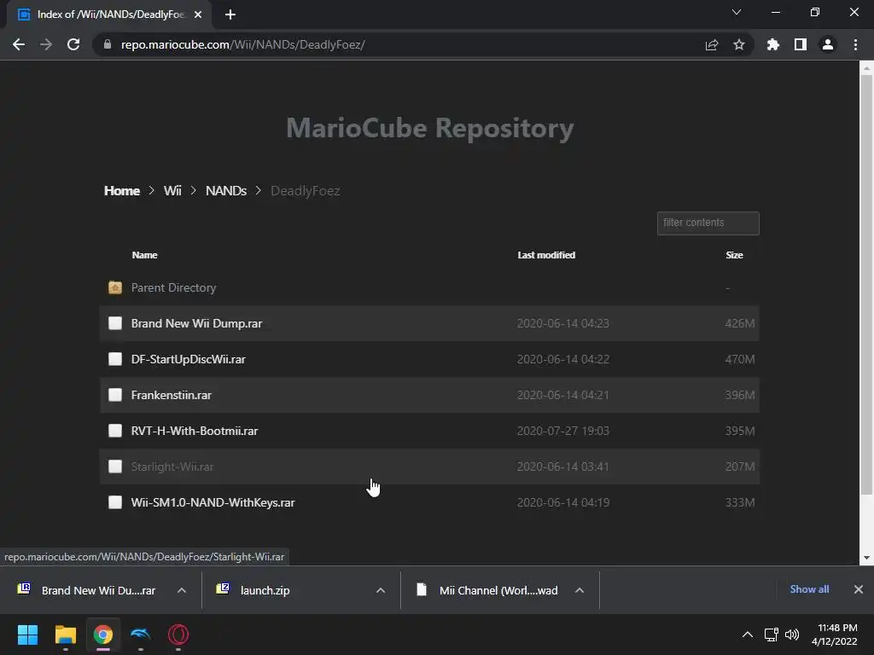Screen dimensions: 874x655
Task: Go to Wii in the breadcrumb
Action: click(x=172, y=190)
